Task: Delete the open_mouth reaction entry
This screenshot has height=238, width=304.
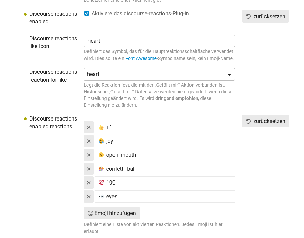Action: (89, 155)
